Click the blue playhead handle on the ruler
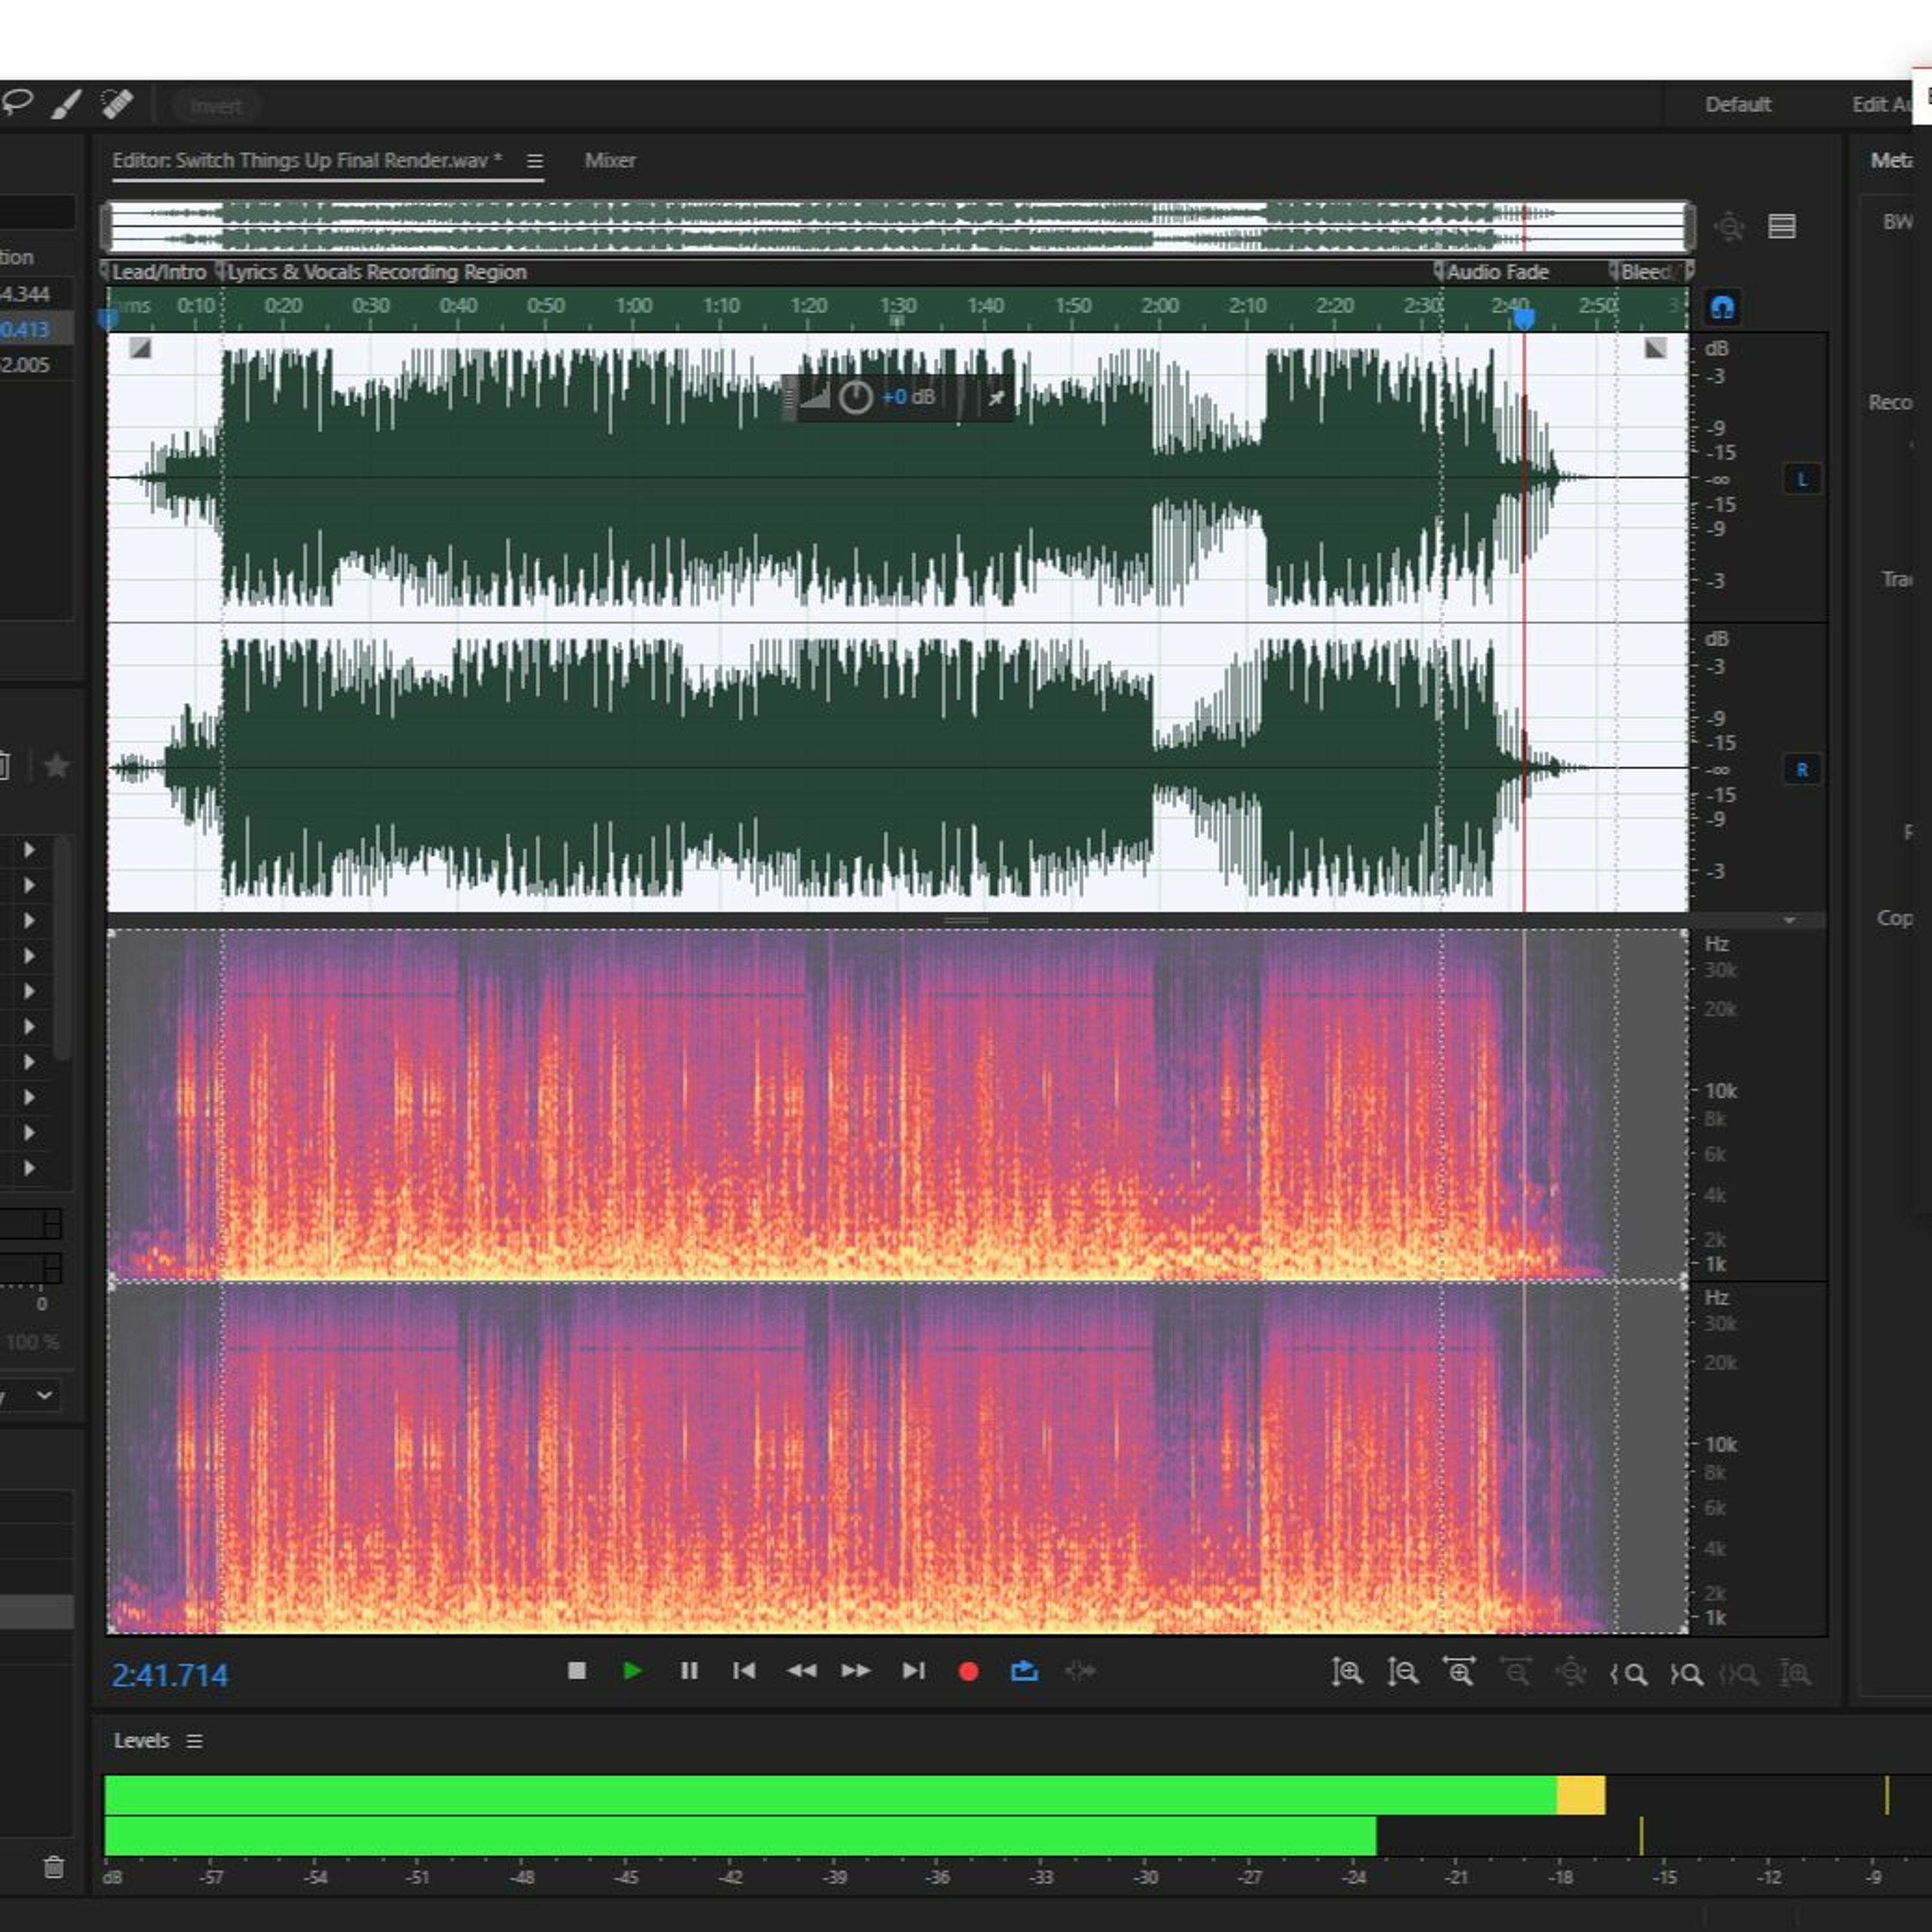 click(1524, 319)
